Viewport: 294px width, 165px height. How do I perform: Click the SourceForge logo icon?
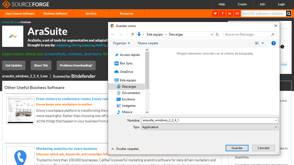(x=6, y=4)
